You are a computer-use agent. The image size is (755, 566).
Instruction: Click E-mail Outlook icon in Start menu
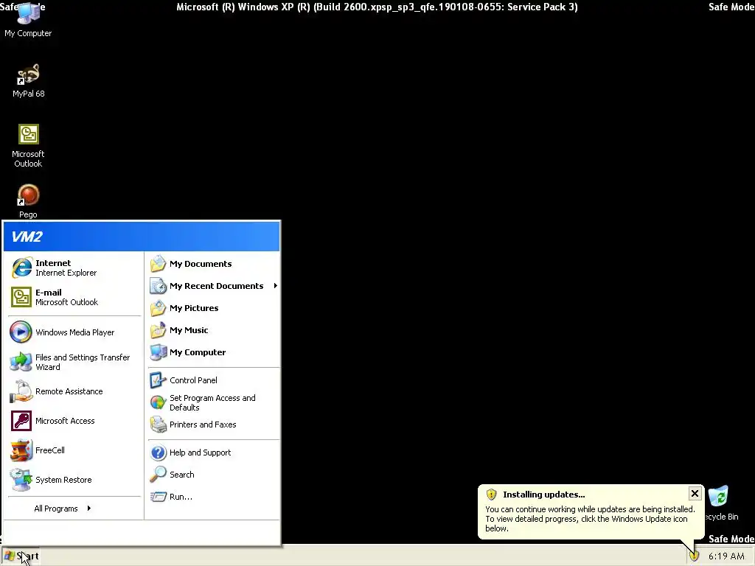tap(21, 297)
